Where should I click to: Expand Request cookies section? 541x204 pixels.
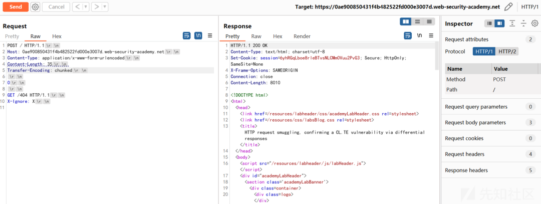(491, 138)
